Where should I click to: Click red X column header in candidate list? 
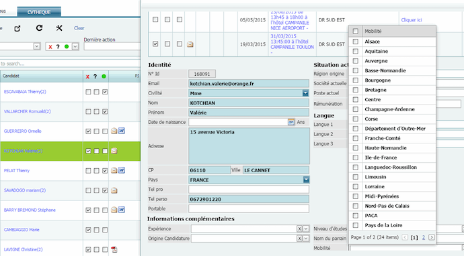(x=87, y=76)
